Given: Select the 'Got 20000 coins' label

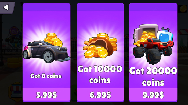Looking at the screenshot, I should 153,76.
